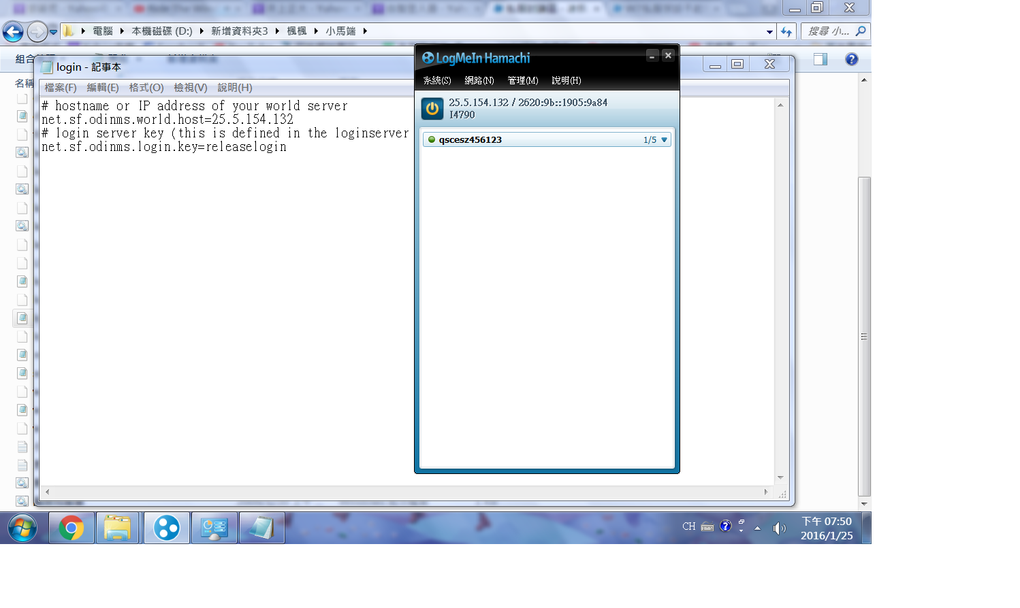
Task: Open the taskbar clock showing 下午 07:50
Action: click(x=827, y=528)
